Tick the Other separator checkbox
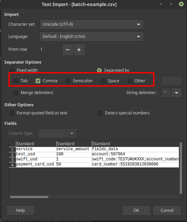 130,81
